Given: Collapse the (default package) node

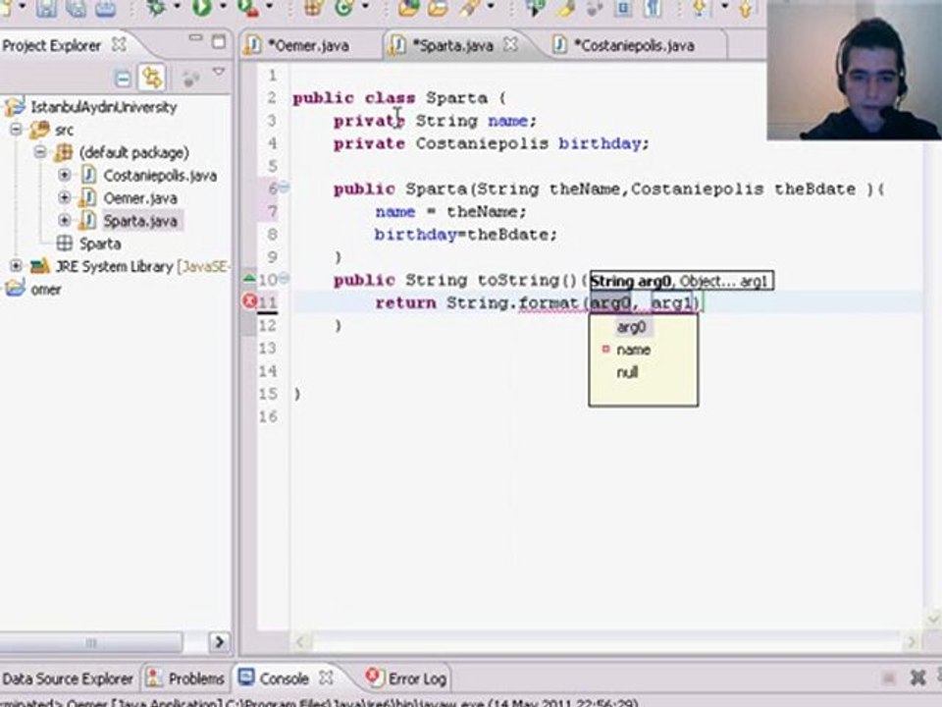Looking at the screenshot, I should (39, 152).
